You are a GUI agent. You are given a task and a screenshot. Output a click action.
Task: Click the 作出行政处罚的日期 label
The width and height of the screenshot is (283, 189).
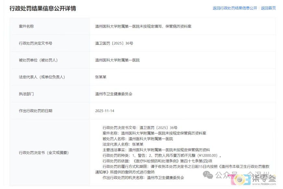(36, 111)
